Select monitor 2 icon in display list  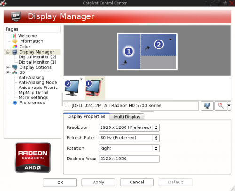pyautogui.click(x=72, y=88)
